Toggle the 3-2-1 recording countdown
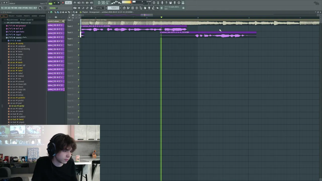The width and height of the screenshot is (322, 181). 83,3
